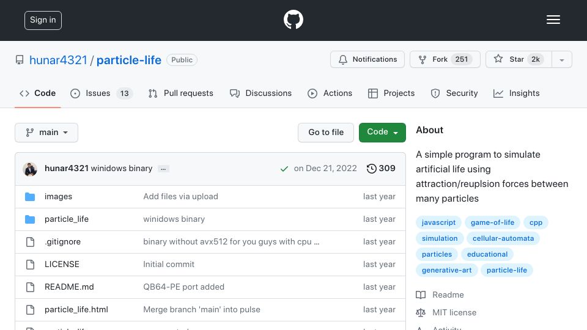Open the Star options dropdown arrow
Screen dimensions: 587x330
pos(561,59)
